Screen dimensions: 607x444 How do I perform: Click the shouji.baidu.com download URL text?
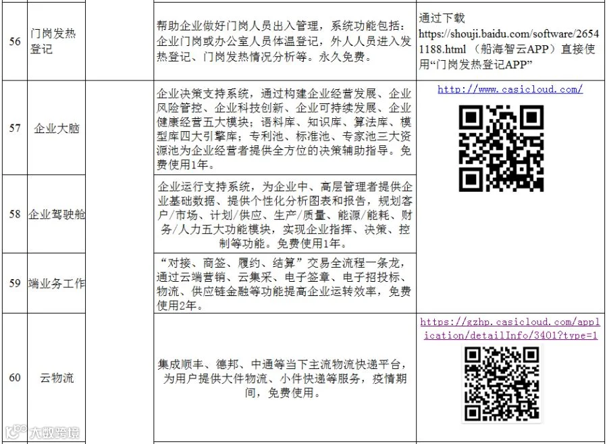508,41
